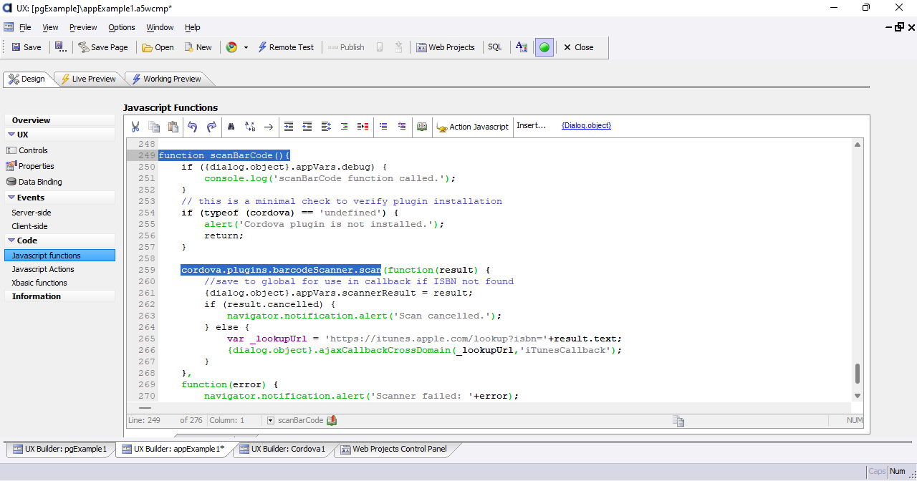Switch to the Live Preview tab
This screenshot has width=917, height=481.
coord(87,79)
